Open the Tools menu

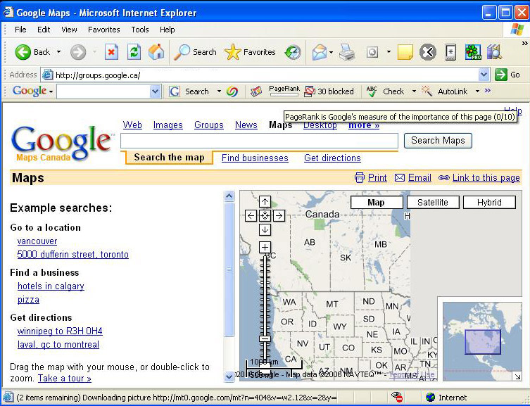pyautogui.click(x=140, y=30)
